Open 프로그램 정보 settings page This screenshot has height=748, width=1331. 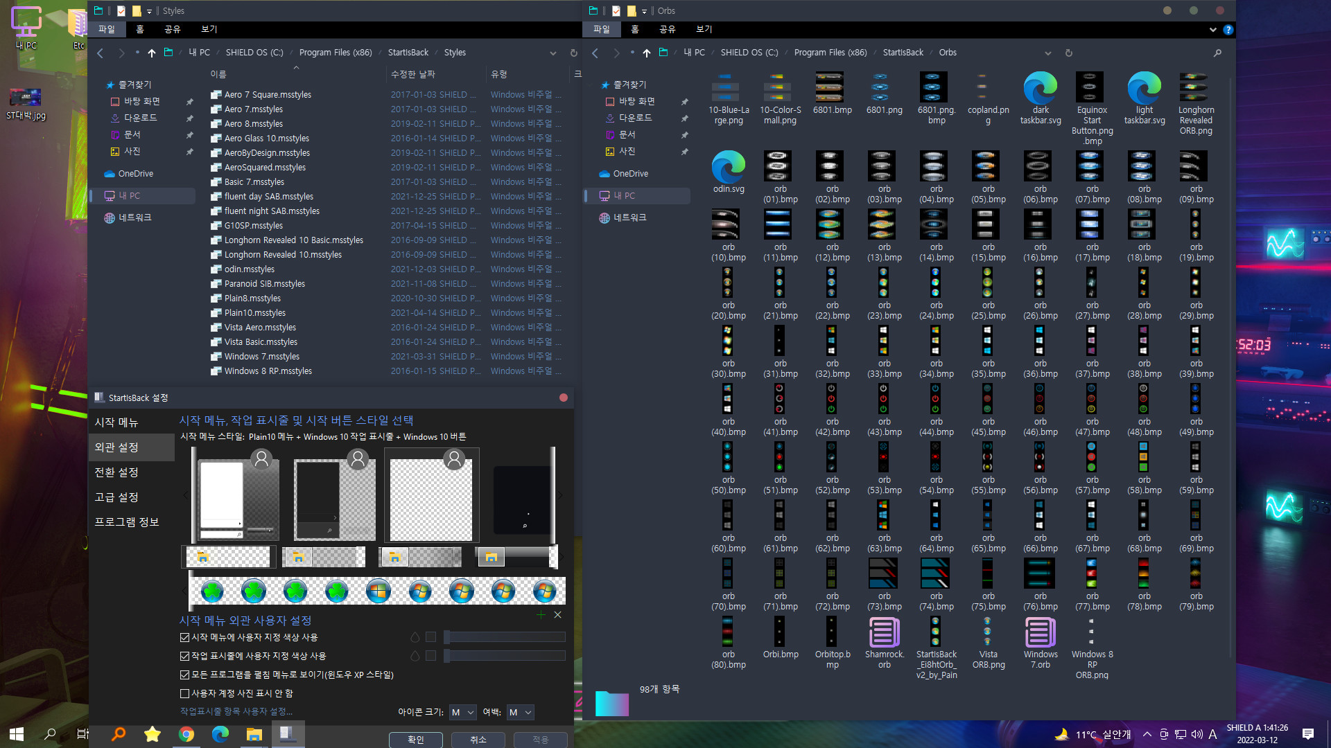coord(132,522)
